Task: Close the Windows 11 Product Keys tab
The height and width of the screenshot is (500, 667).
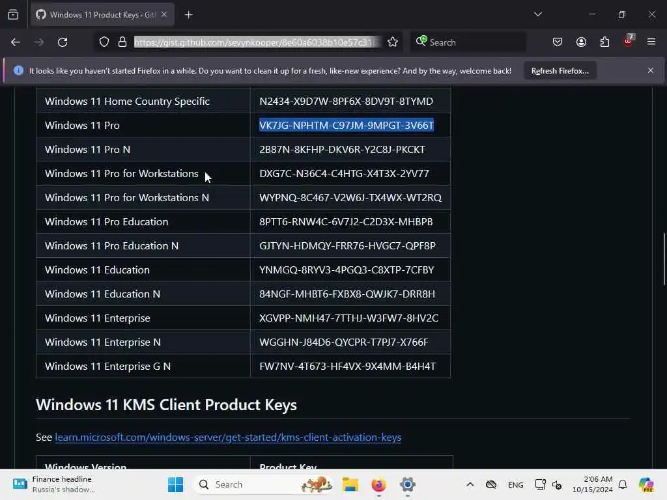Action: coord(164,14)
